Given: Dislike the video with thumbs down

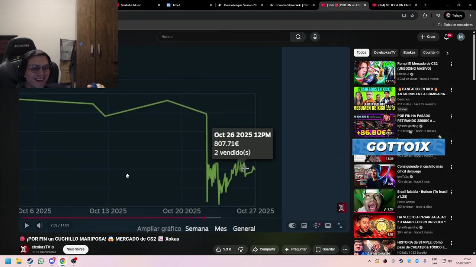Looking at the screenshot, I should (x=241, y=250).
